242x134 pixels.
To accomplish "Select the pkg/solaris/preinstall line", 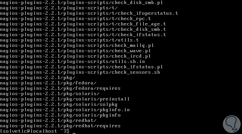I will pyautogui.click(x=65, y=99).
